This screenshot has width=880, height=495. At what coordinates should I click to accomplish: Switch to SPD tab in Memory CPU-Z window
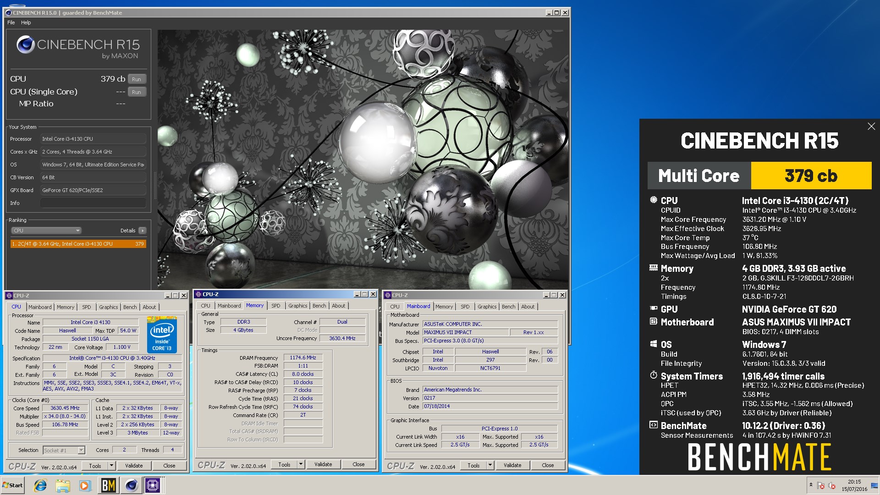275,306
